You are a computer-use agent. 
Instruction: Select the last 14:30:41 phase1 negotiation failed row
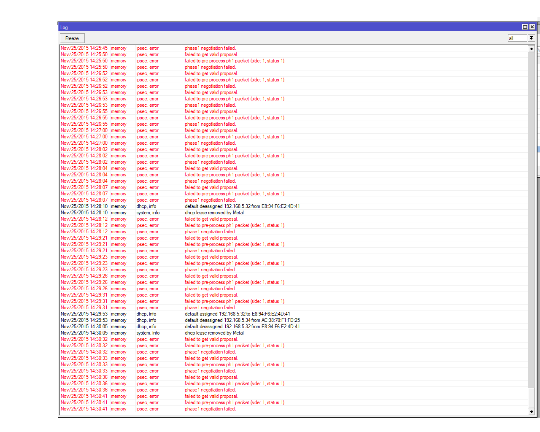coord(210,409)
